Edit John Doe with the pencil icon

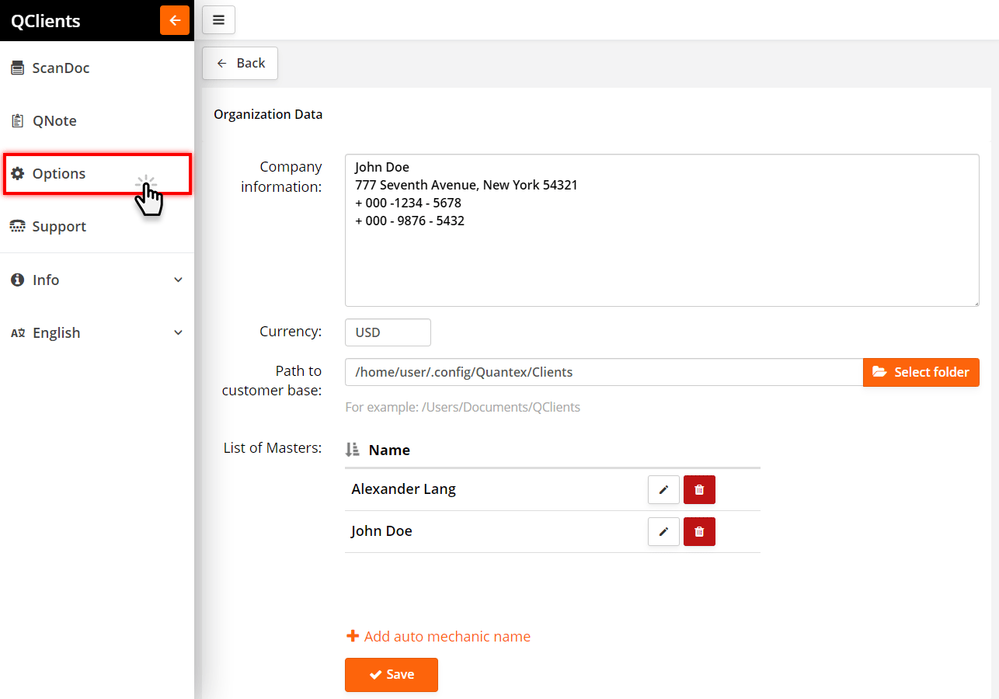click(x=663, y=531)
